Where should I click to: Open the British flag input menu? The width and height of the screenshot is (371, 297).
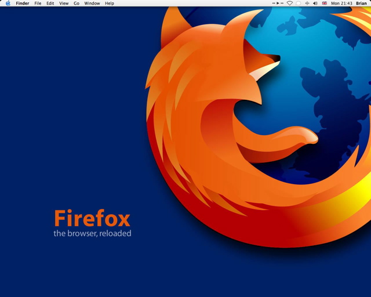pos(325,3)
